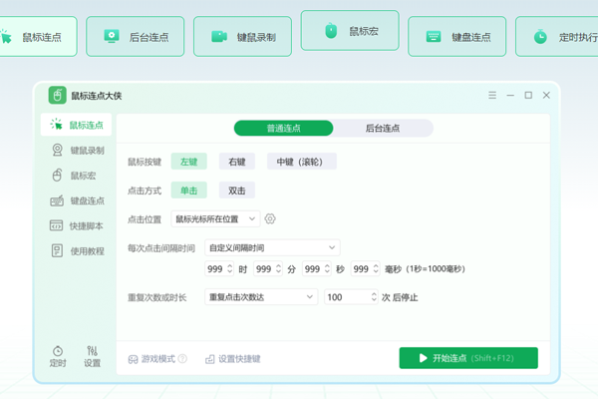Click the monitor icon on 后台连点 card
Image resolution: width=598 pixels, height=399 pixels.
(x=112, y=36)
